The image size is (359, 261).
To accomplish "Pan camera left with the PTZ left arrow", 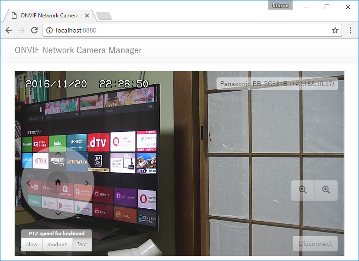I will coord(28,183).
